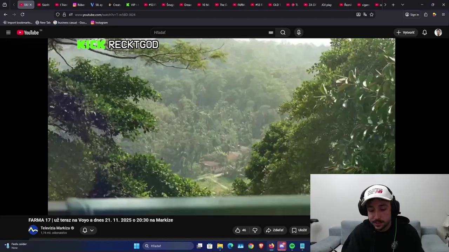449x252 pixels.
Task: Switch to the Šmejd browser tab
Action: [168, 5]
